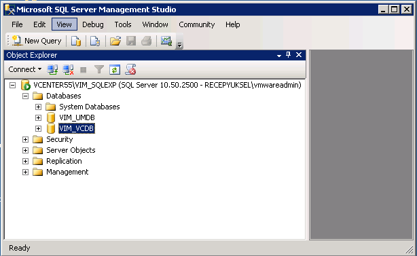The height and width of the screenshot is (256, 417).
Task: Open the Connect dropdown in Object Explorer
Action: [x=25, y=69]
